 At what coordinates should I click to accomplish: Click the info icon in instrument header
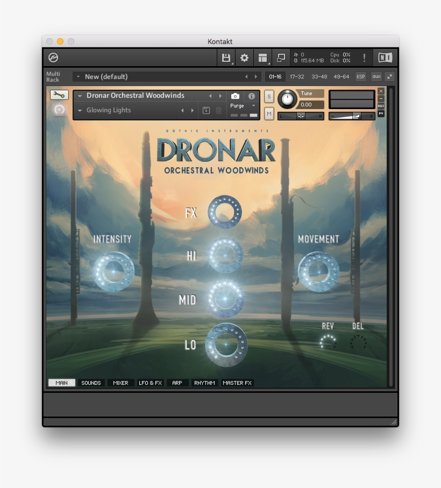pos(251,96)
